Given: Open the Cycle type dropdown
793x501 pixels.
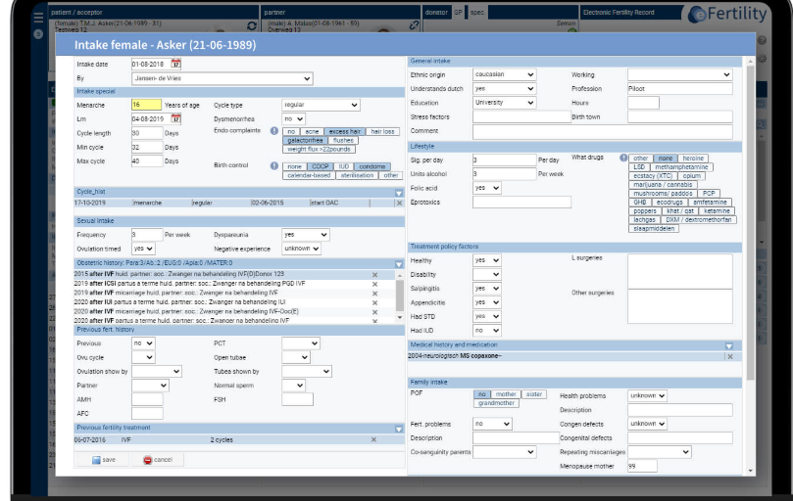Looking at the screenshot, I should click(x=322, y=105).
